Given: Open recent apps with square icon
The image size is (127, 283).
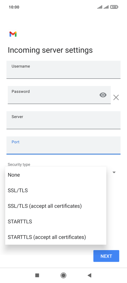Looking at the screenshot, I should tap(37, 275).
